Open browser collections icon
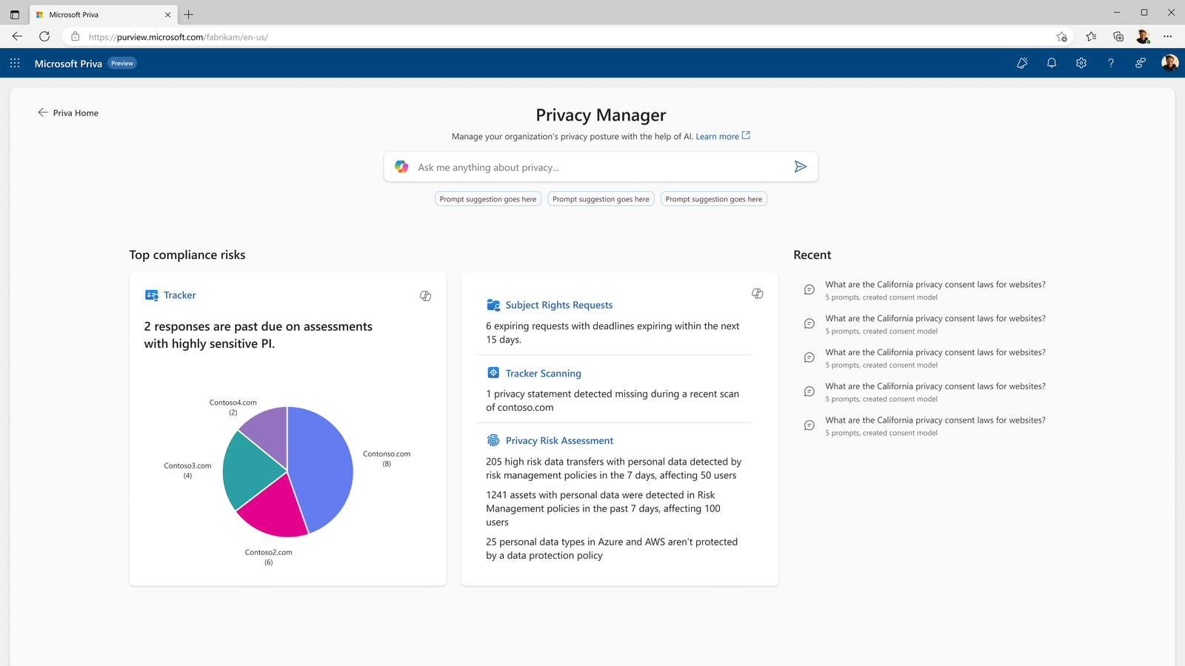This screenshot has height=666, width=1185. point(1118,36)
